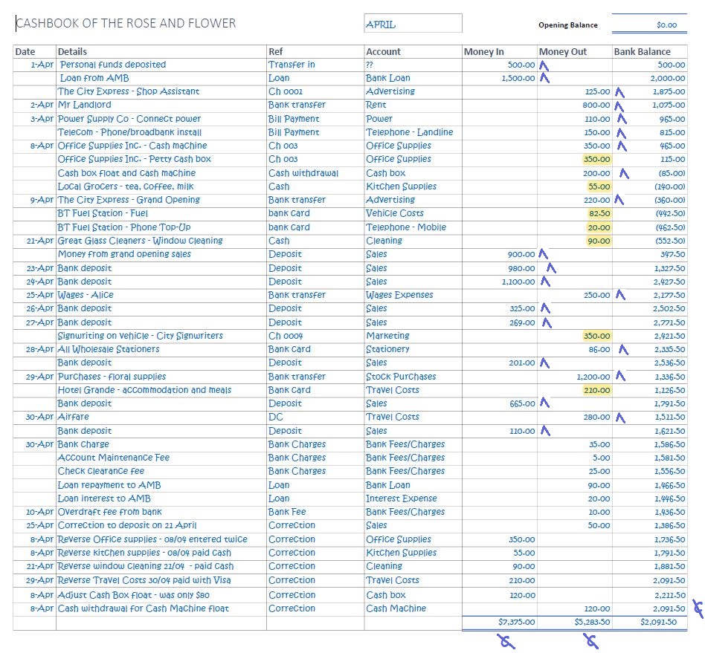Select the 'Personal funds deposited' entry
This screenshot has height=653, width=705.
coord(113,65)
